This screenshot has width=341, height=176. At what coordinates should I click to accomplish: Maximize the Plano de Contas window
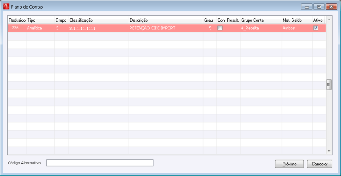tap(319, 7)
